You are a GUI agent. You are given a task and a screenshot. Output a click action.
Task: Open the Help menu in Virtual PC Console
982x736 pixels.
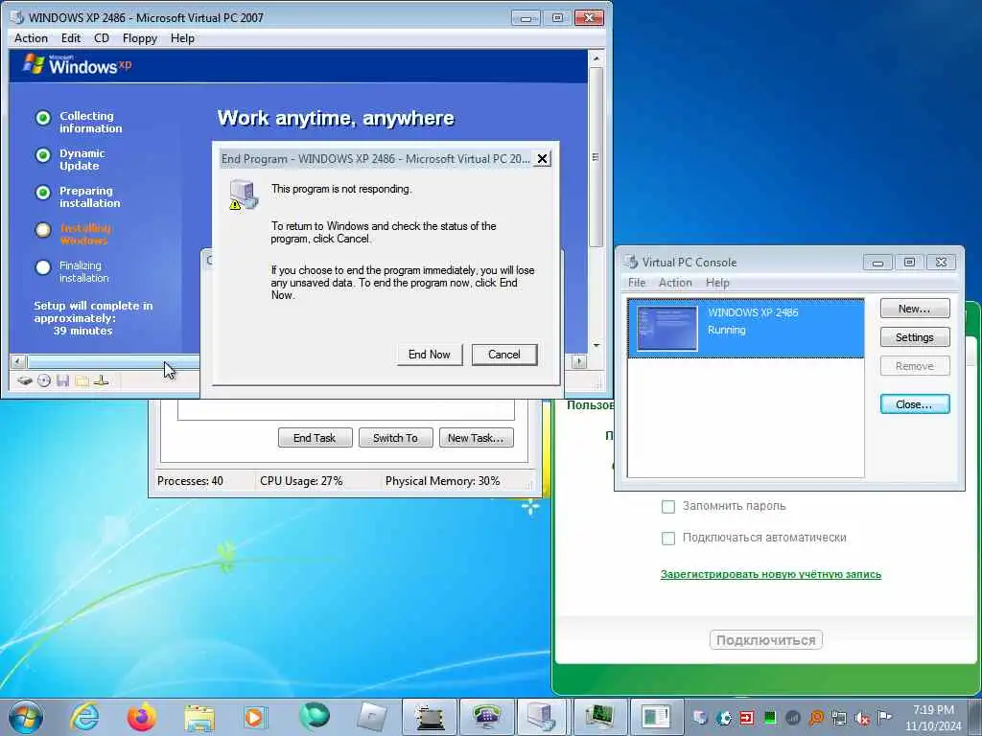tap(717, 283)
